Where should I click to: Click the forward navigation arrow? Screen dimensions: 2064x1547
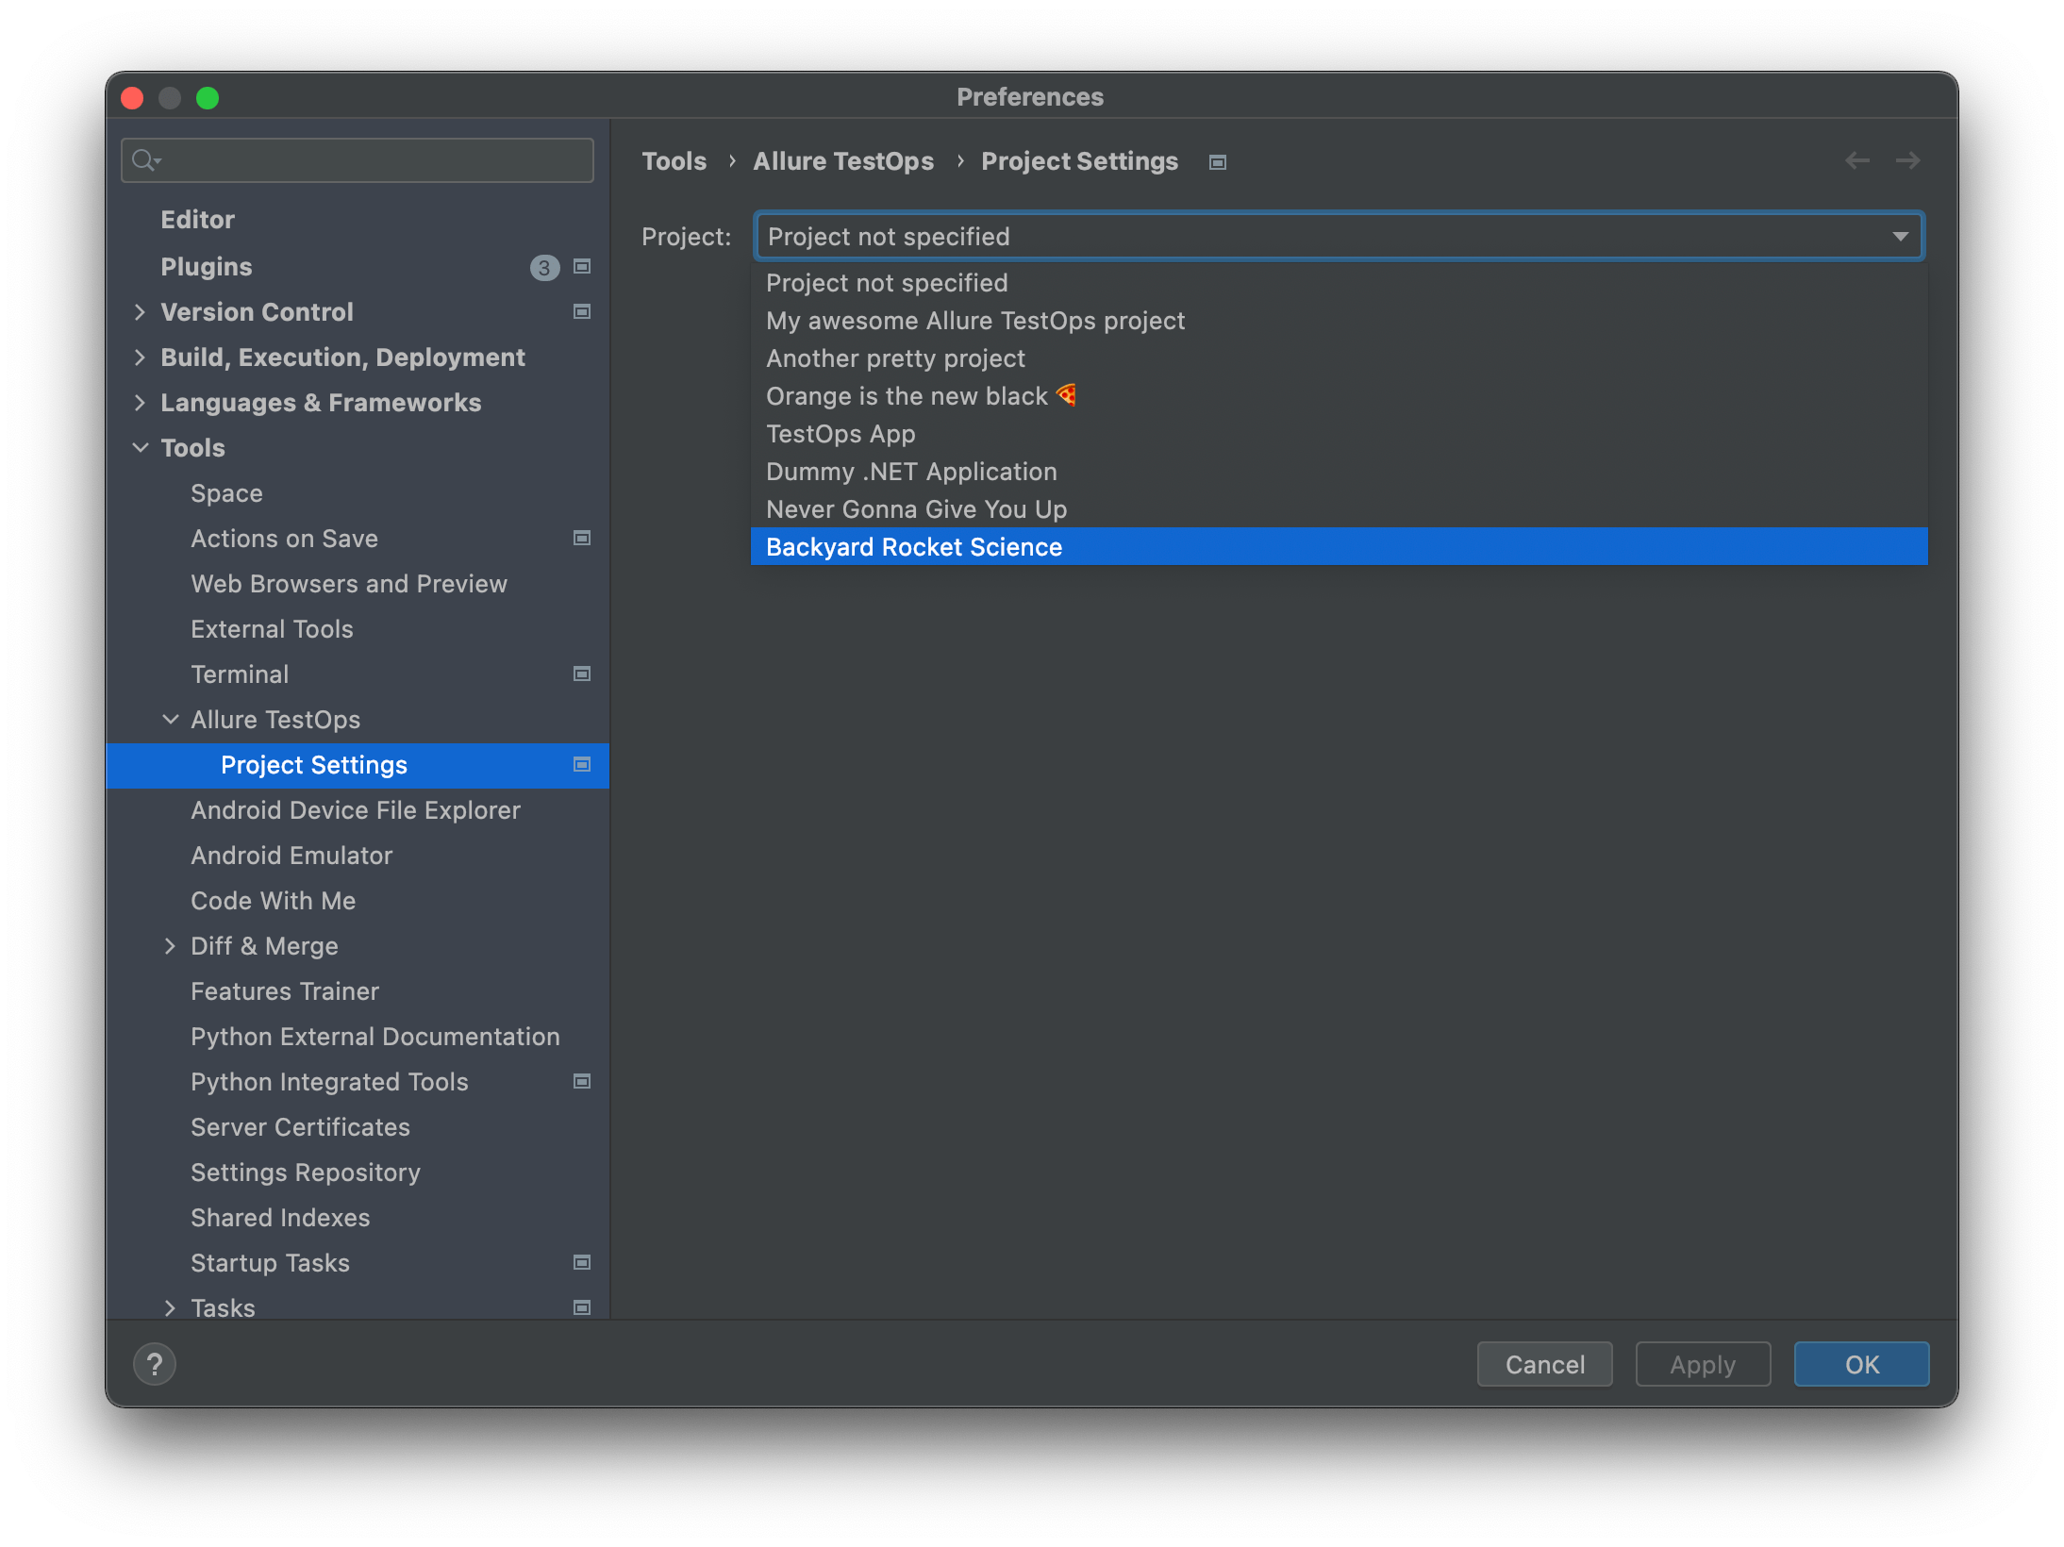pyautogui.click(x=1906, y=160)
